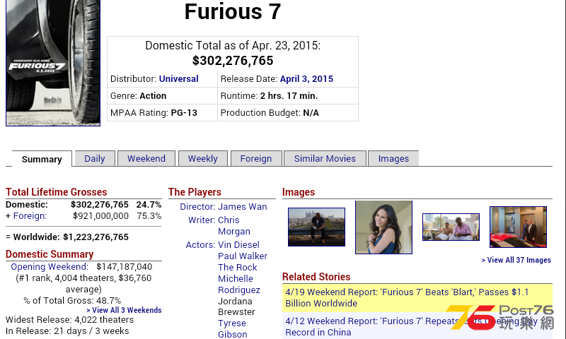Click the Furious 7 movie poster
The image size is (566, 339).
[53, 64]
